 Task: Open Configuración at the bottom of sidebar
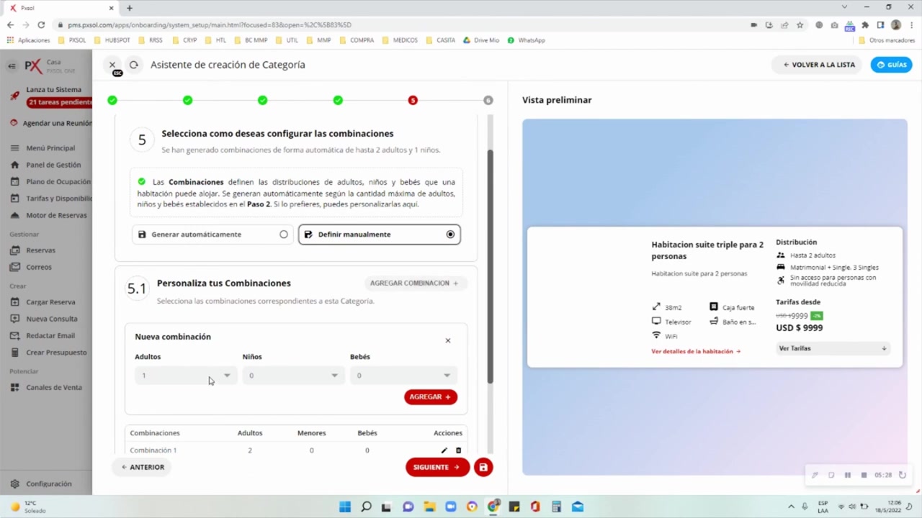click(48, 483)
